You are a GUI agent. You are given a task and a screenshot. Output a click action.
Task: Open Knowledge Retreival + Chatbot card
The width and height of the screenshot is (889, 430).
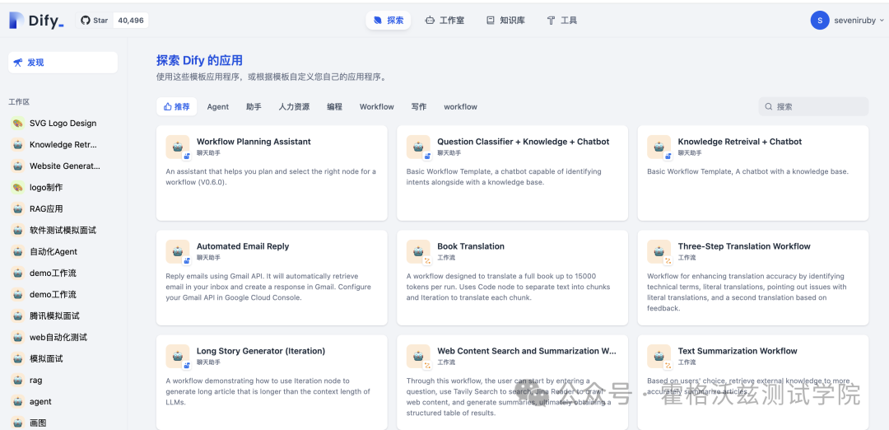[x=753, y=173]
